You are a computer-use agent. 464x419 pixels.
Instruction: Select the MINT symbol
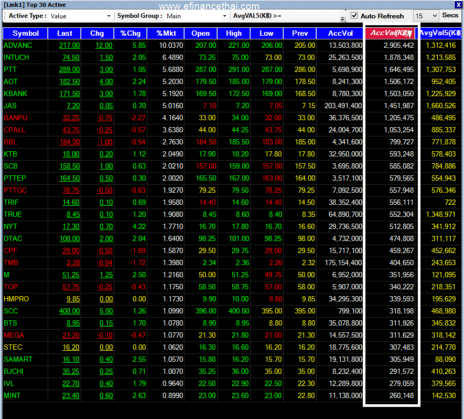pyautogui.click(x=12, y=395)
